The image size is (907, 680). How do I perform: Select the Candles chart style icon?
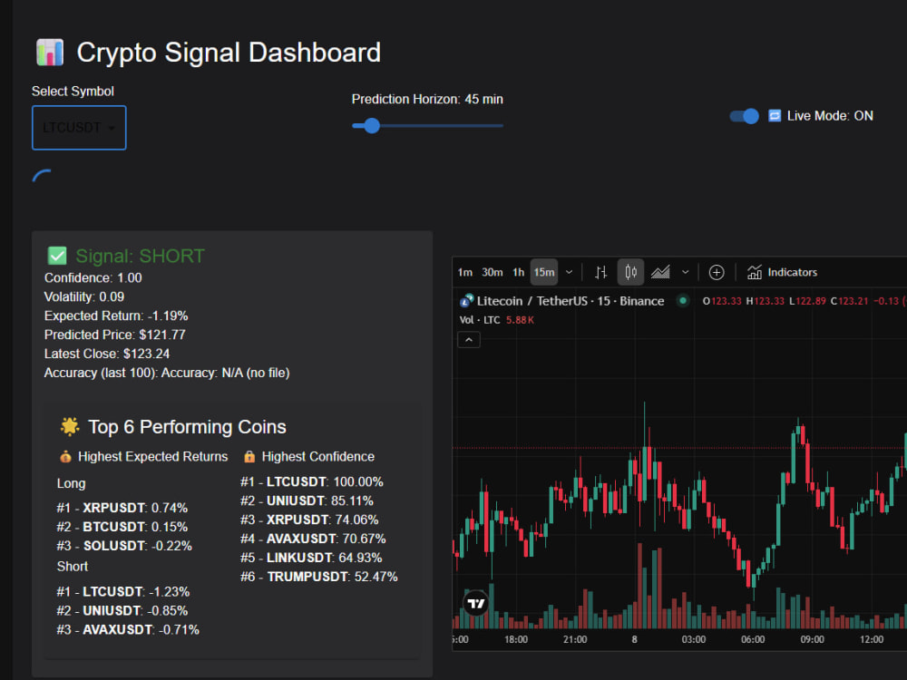(630, 272)
